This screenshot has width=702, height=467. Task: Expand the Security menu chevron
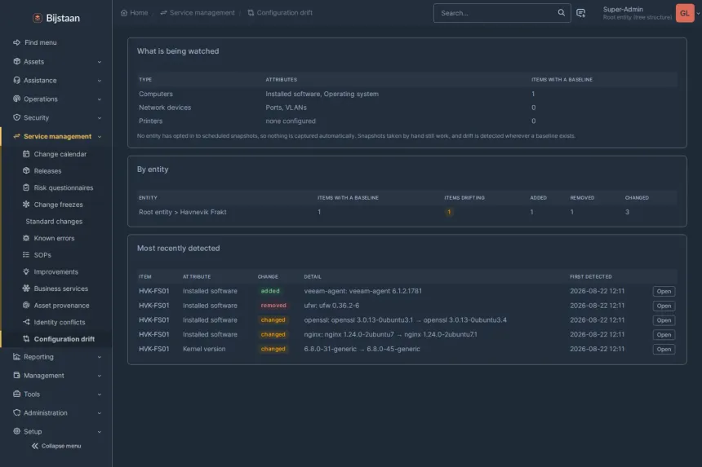click(100, 118)
